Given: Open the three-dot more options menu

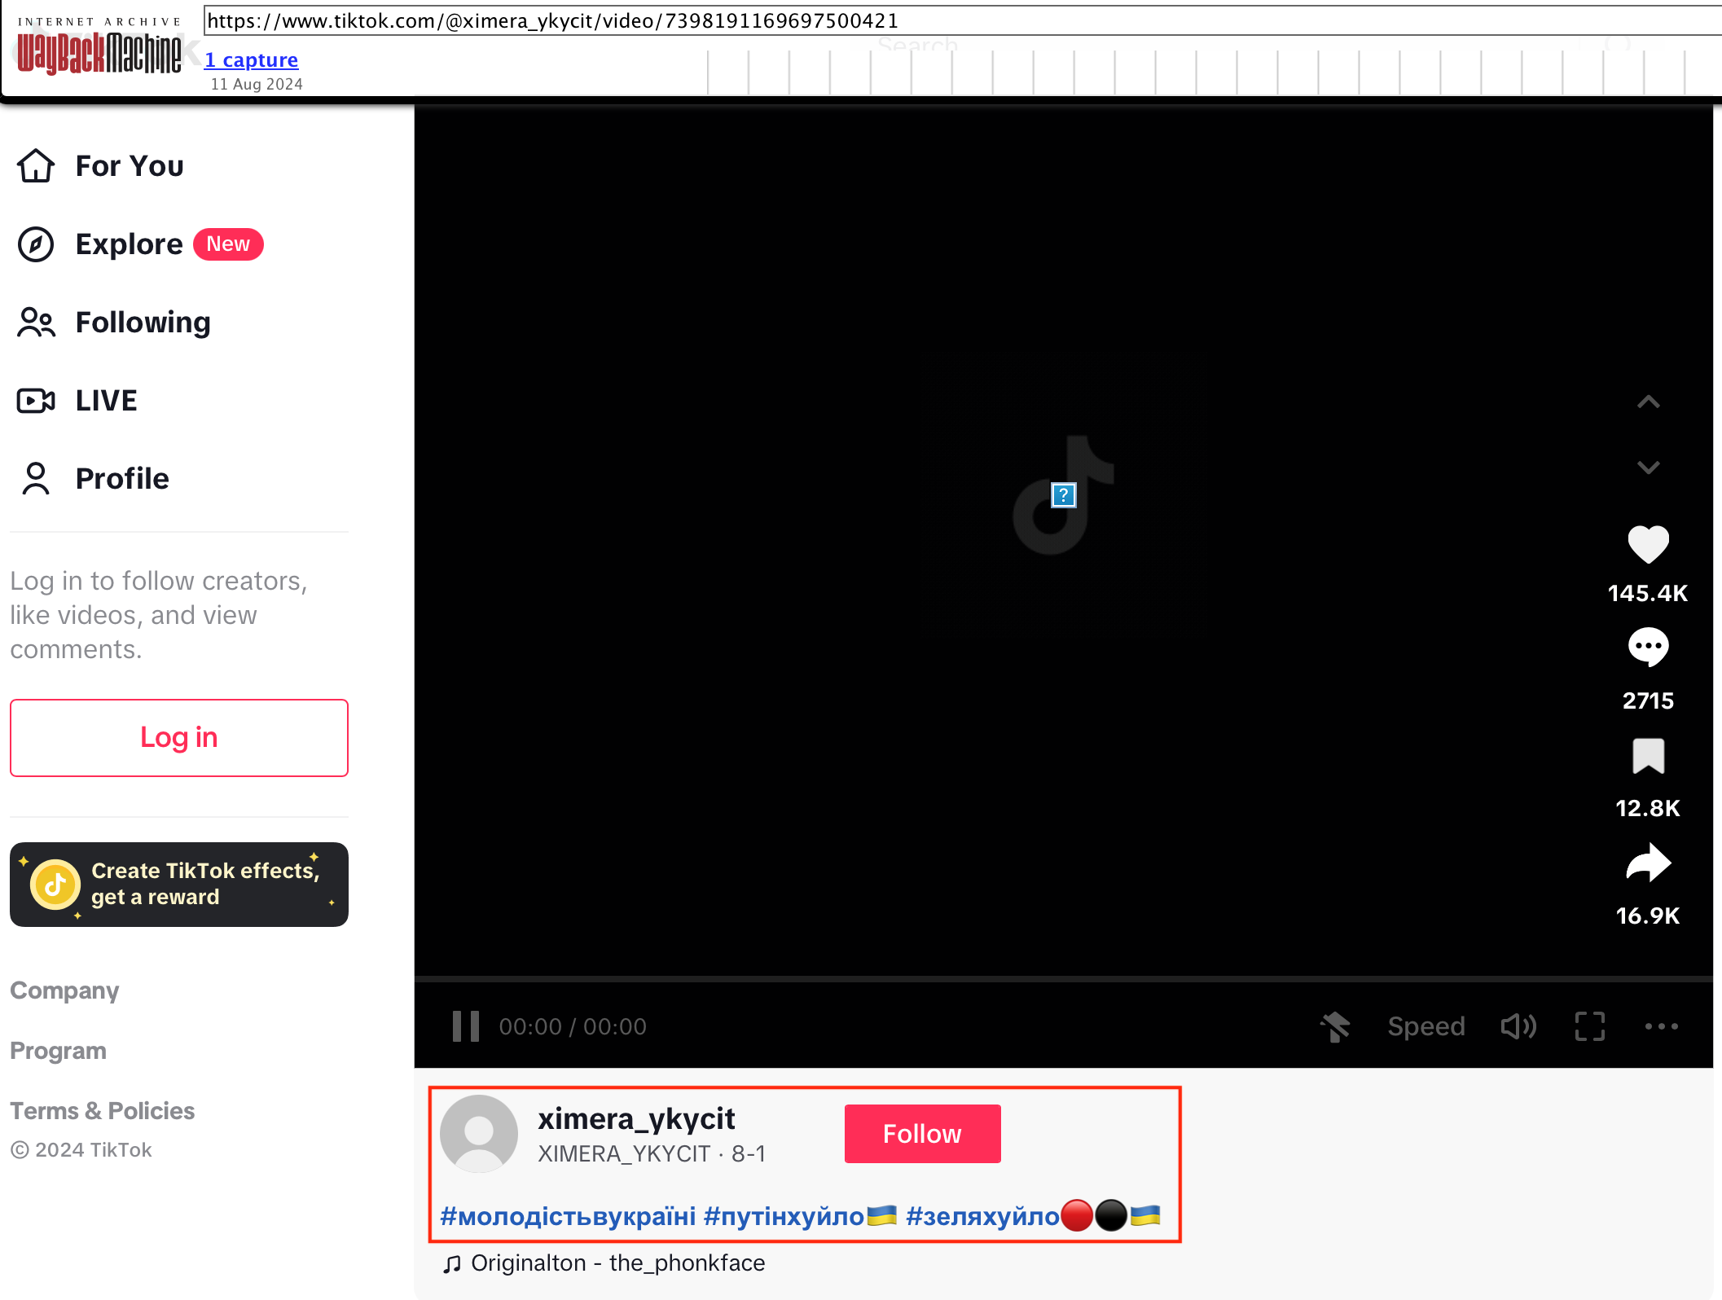Looking at the screenshot, I should [x=1662, y=1026].
